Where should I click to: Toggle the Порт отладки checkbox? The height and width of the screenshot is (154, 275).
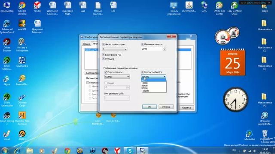(106, 72)
